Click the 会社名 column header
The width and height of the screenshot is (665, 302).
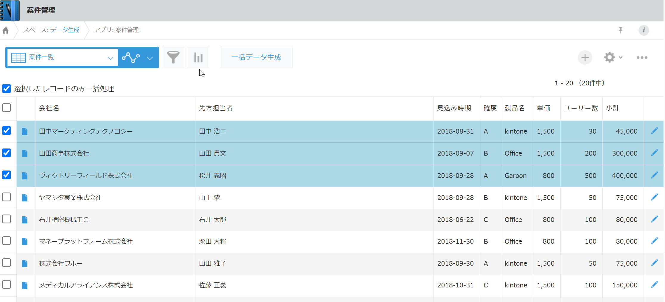[49, 108]
